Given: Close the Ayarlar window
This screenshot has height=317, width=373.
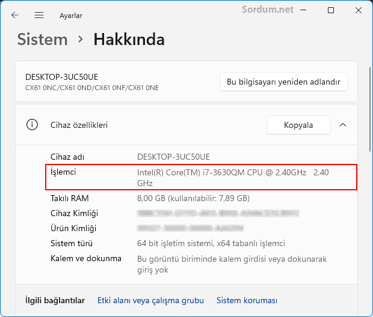Looking at the screenshot, I should point(358,10).
